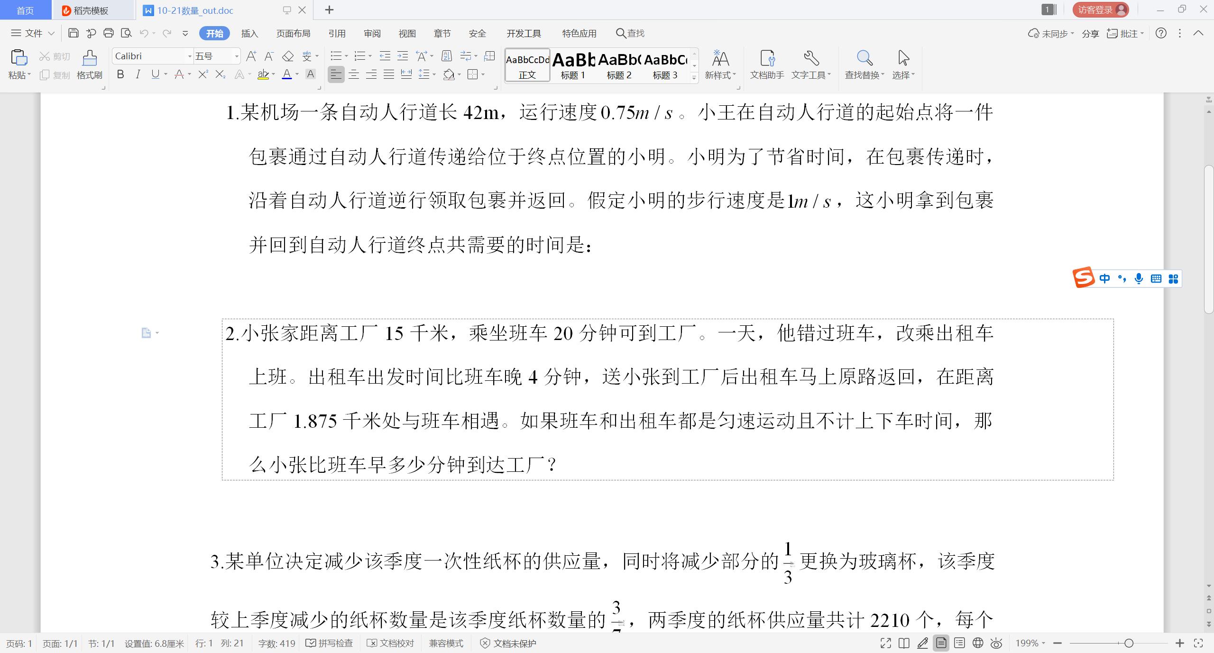Open spell check (拼写检查) in status bar

(329, 643)
